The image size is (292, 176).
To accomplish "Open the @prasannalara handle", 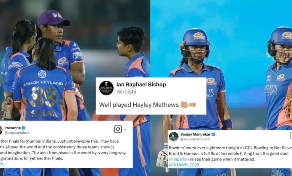I will point(17,133).
